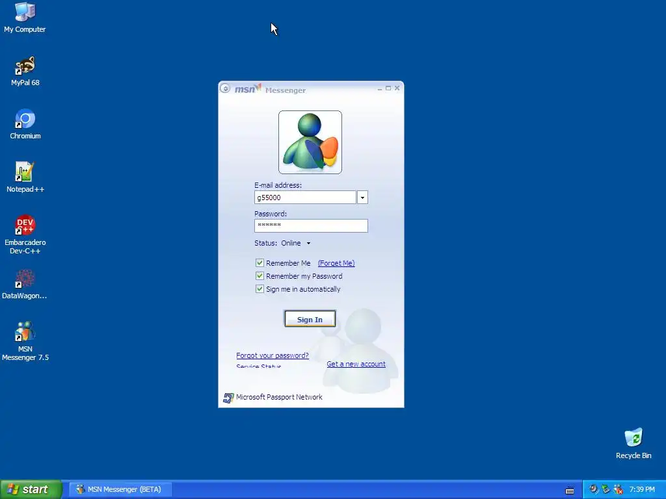
Task: Select the Chromium desktop shortcut
Action: click(25, 124)
